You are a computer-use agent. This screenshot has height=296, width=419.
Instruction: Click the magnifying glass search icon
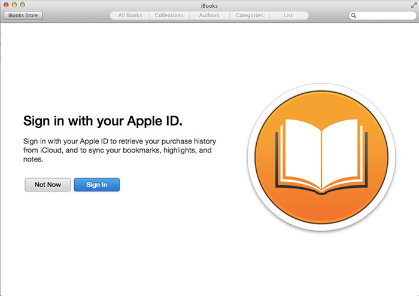354,16
